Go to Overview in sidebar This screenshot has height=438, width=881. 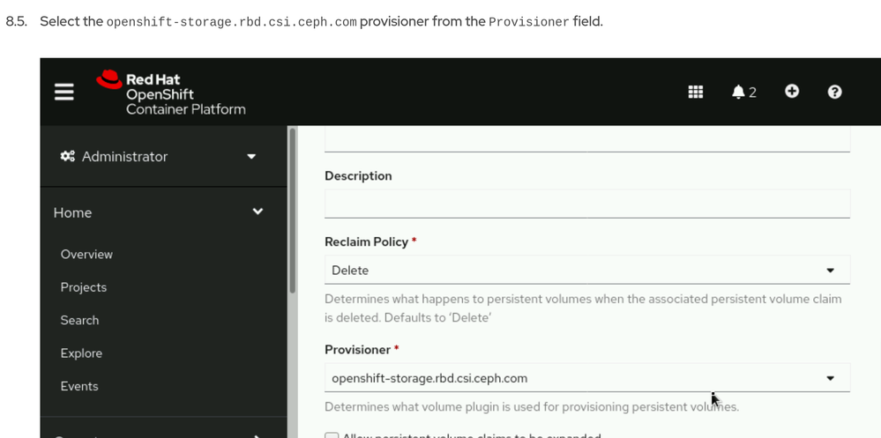coord(86,254)
